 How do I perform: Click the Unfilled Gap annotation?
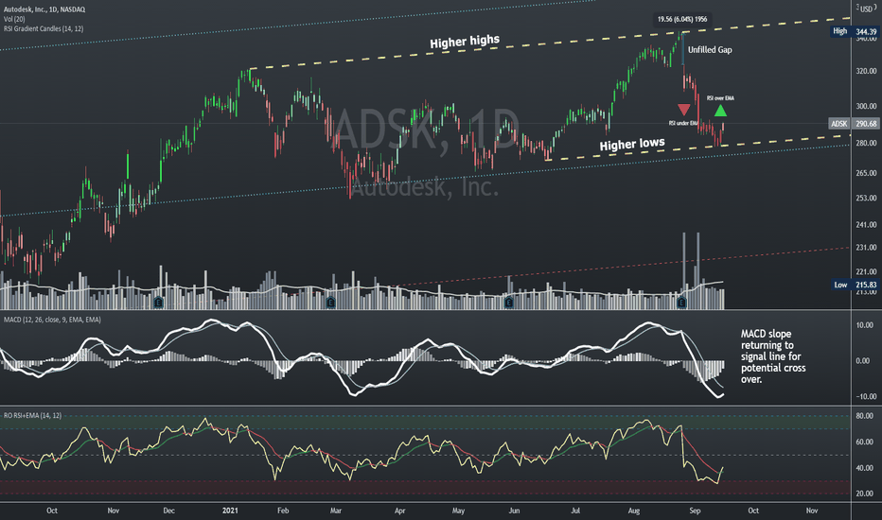coord(710,49)
